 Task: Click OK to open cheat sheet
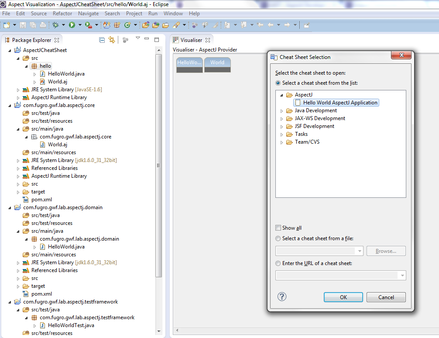point(343,297)
